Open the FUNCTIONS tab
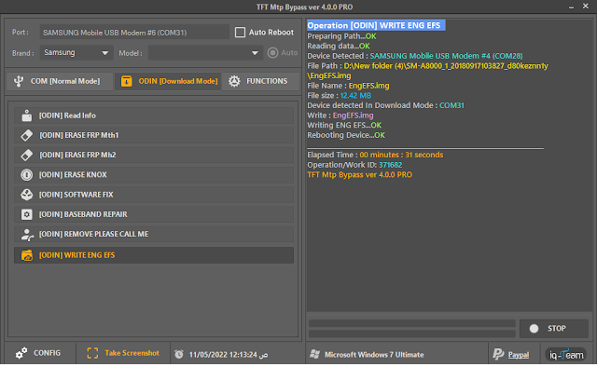This screenshot has height=367, width=597. click(260, 81)
